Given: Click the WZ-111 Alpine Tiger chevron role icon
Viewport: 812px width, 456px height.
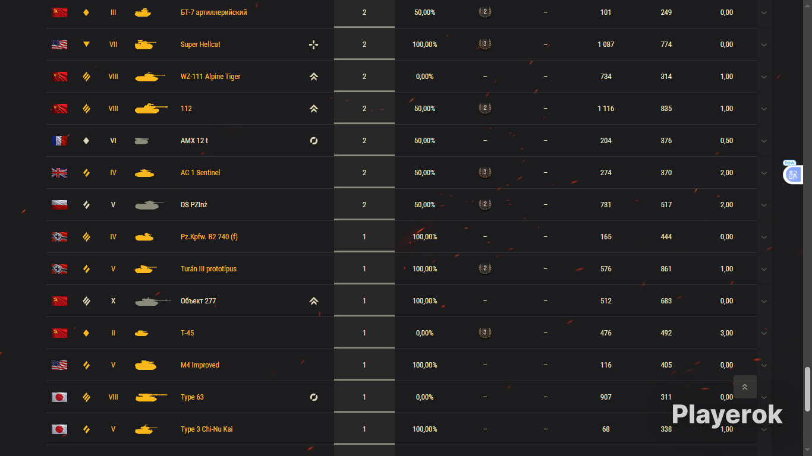Looking at the screenshot, I should (314, 77).
